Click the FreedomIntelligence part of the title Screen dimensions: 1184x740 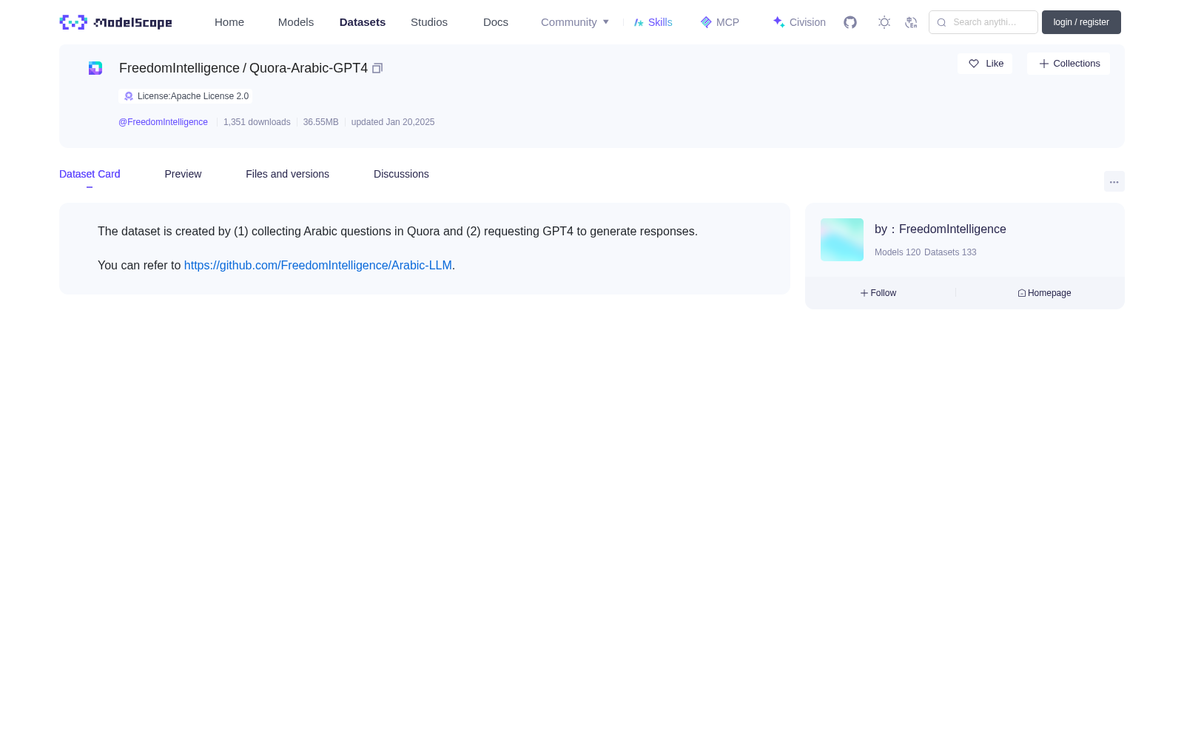179,68
